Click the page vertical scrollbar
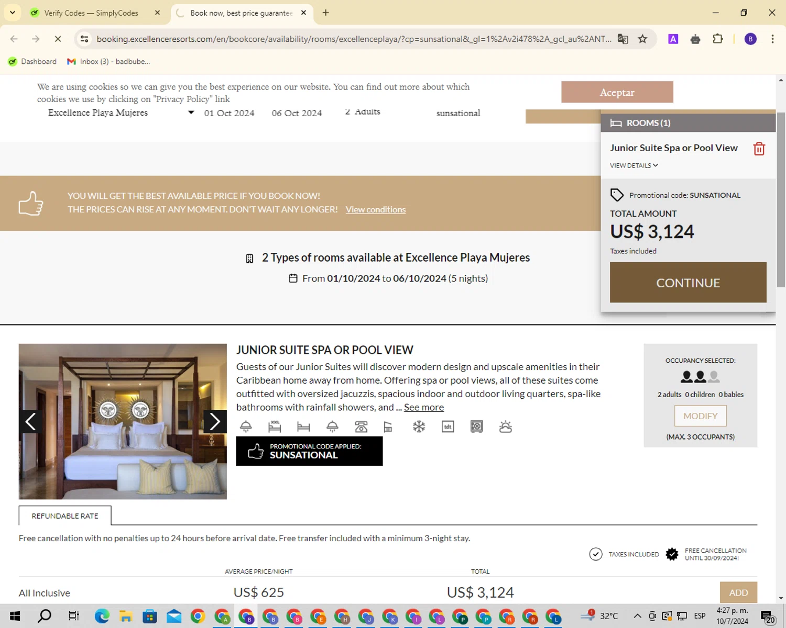This screenshot has height=628, width=786. point(781,199)
